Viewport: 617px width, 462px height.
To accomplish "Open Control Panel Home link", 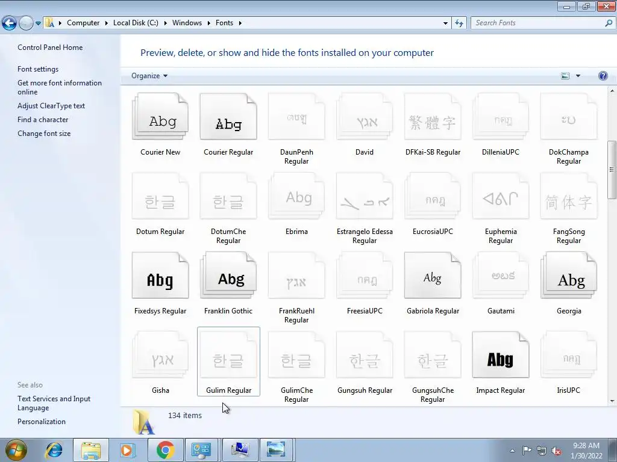I will 50,48.
